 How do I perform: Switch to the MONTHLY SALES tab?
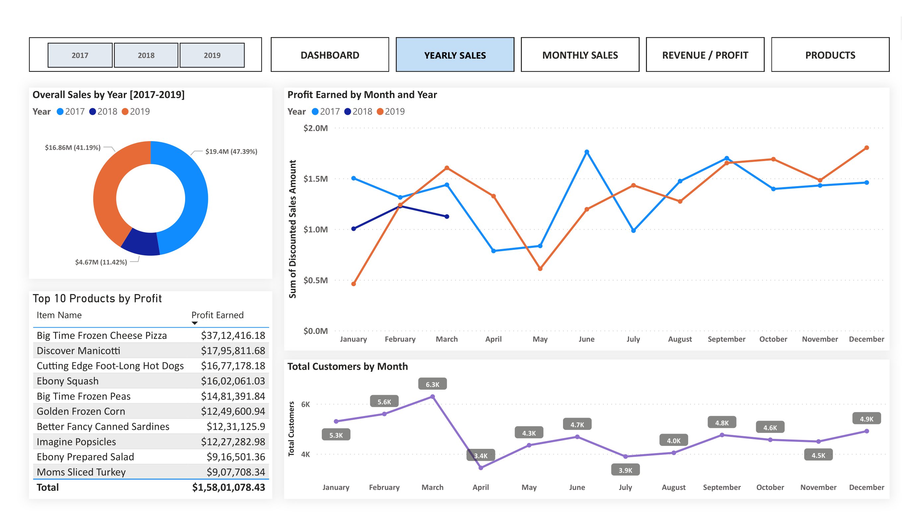coord(579,55)
